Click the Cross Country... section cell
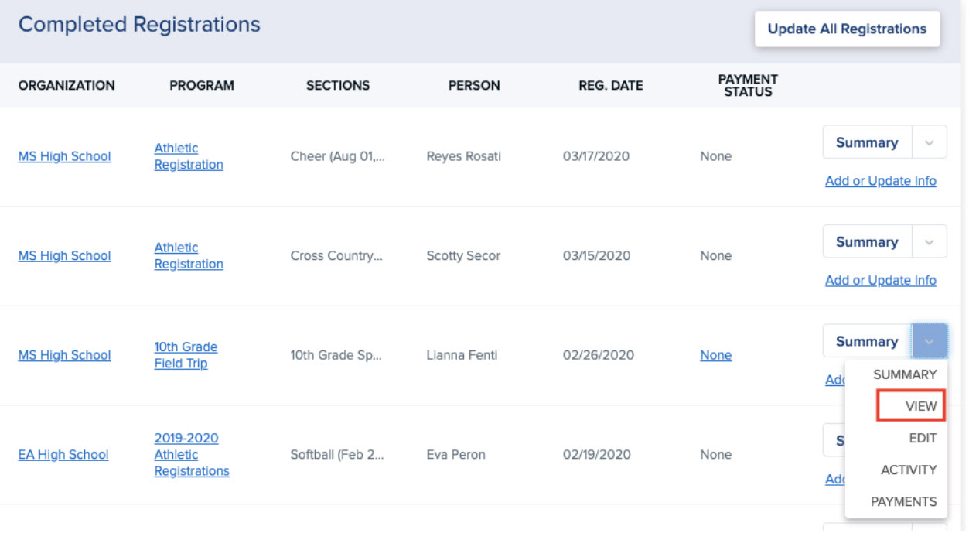The height and width of the screenshot is (533, 969). point(336,255)
